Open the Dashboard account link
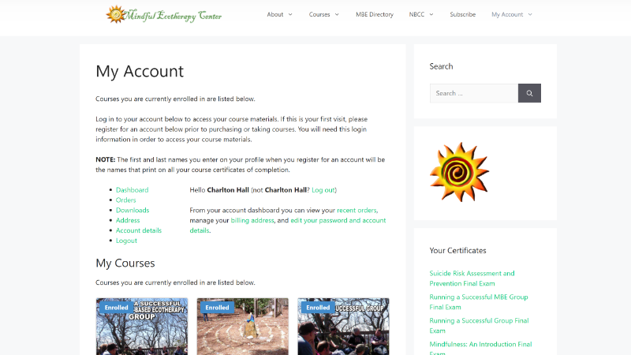The height and width of the screenshot is (355, 631). click(x=132, y=190)
